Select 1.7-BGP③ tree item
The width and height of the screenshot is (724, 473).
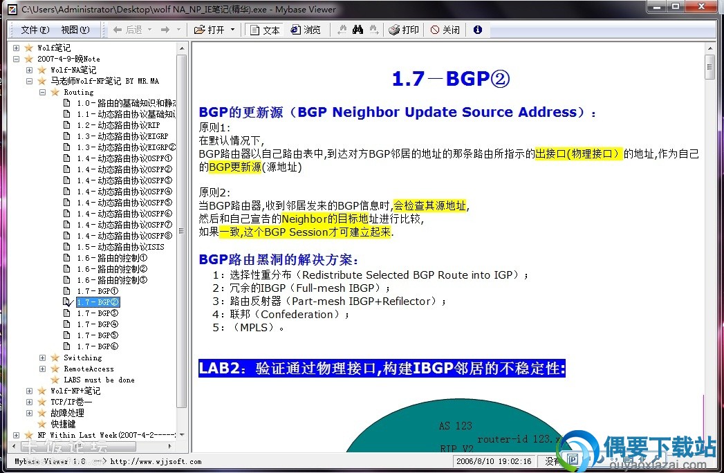pos(98,314)
